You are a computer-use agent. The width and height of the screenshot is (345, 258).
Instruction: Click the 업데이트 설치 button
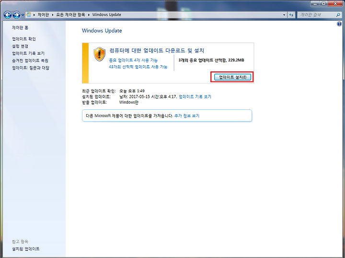coord(232,77)
